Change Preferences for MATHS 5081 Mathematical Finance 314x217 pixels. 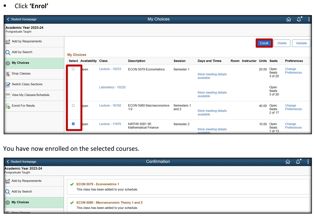click(x=293, y=126)
